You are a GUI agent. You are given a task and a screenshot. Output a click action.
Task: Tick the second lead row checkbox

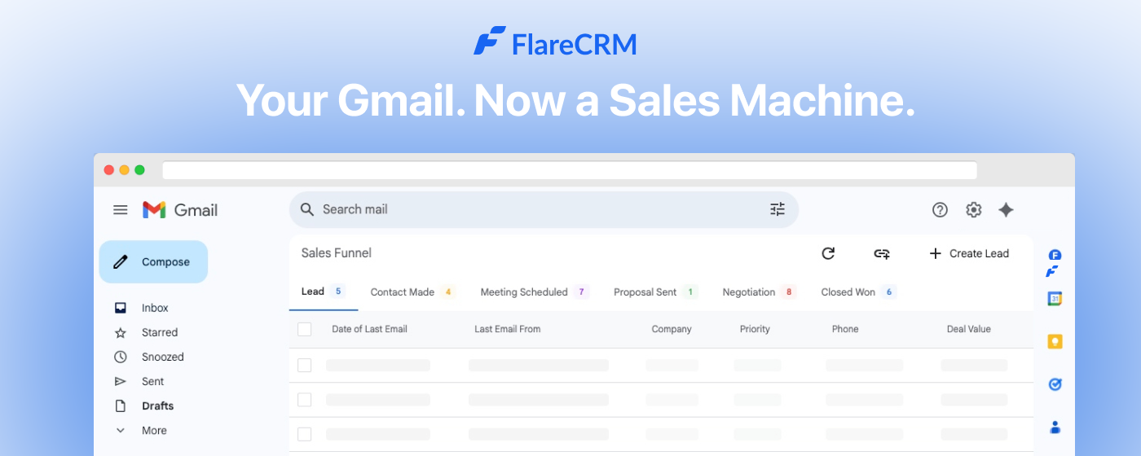305,400
